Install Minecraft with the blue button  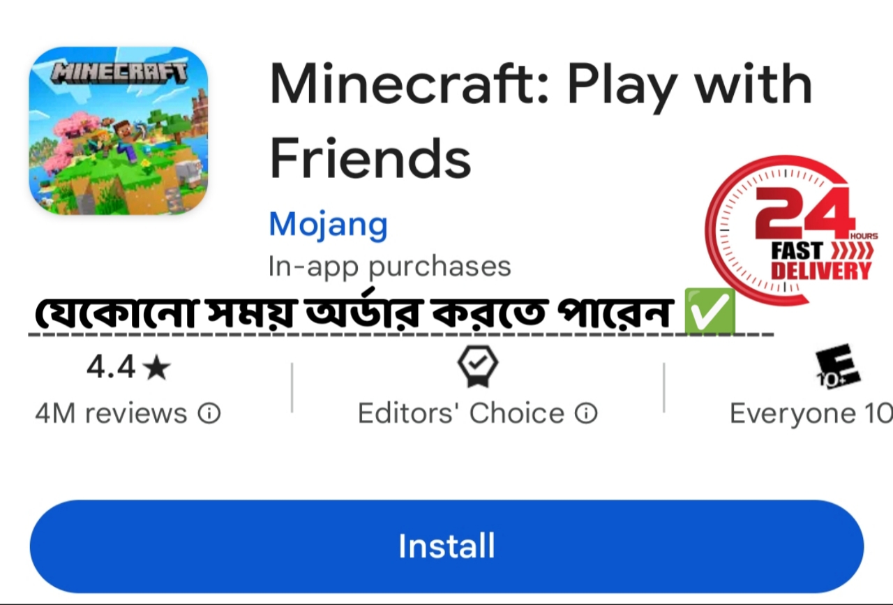click(x=446, y=546)
